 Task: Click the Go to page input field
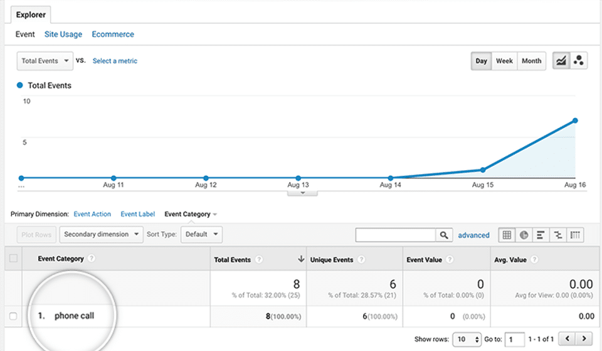(x=515, y=339)
